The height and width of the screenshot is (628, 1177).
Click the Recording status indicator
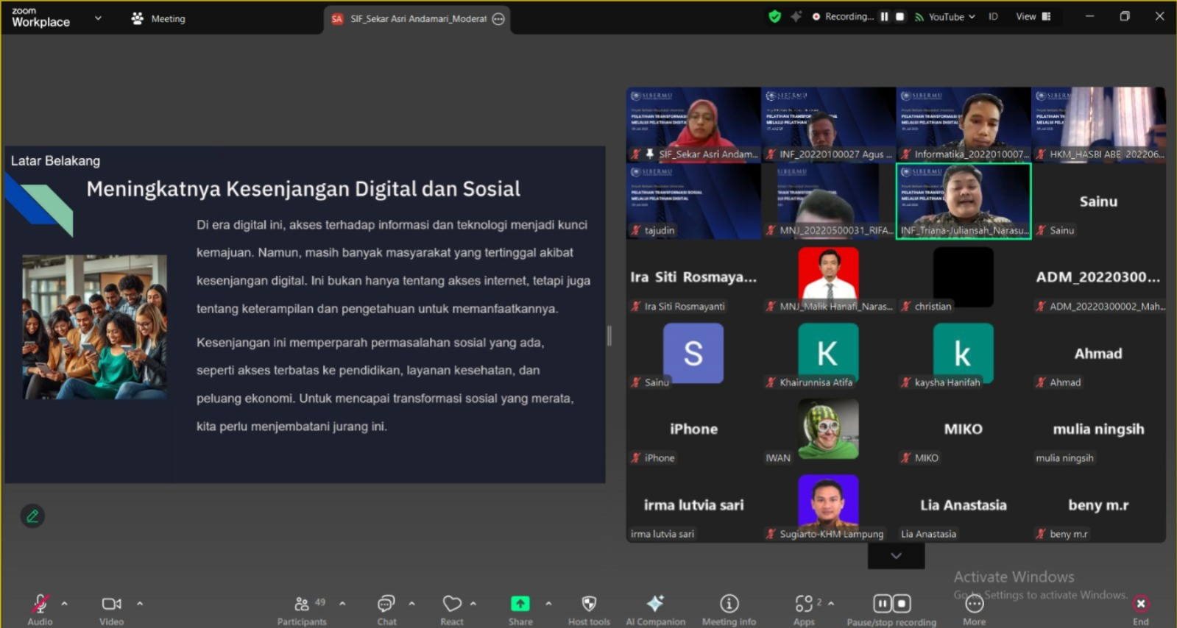pyautogui.click(x=843, y=16)
